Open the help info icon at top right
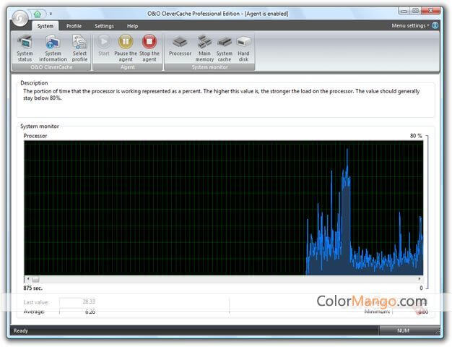Viewport: 452px width, 347px height. 435,25
